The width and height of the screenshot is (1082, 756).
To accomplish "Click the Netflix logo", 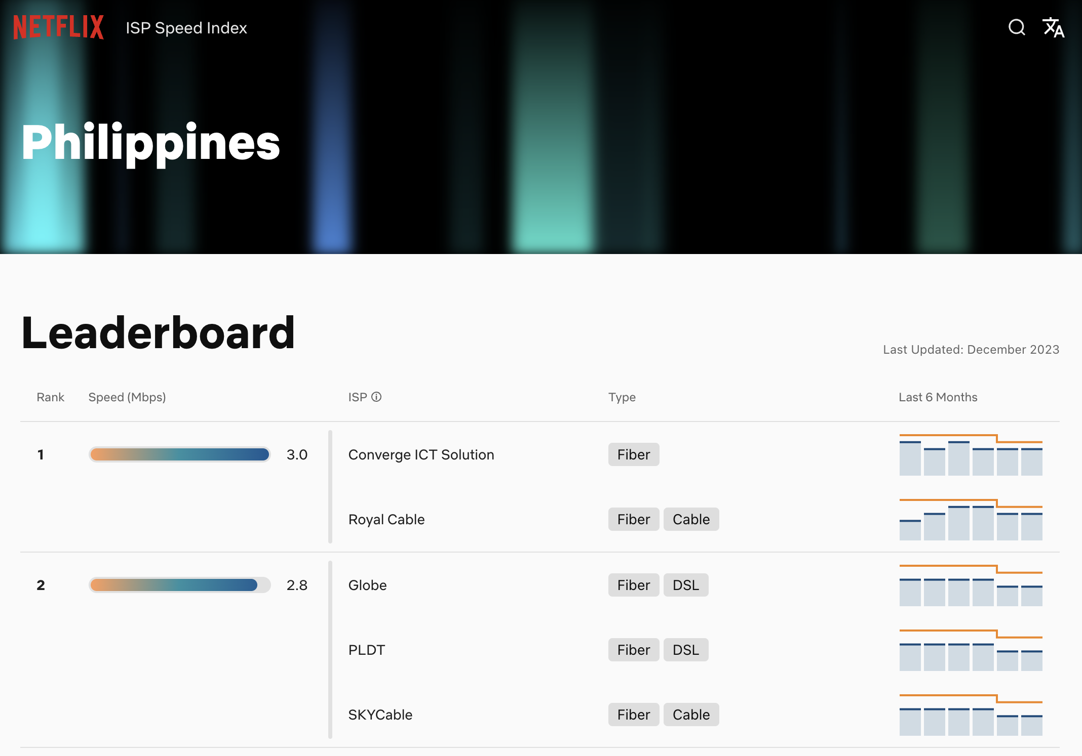I will 58,27.
